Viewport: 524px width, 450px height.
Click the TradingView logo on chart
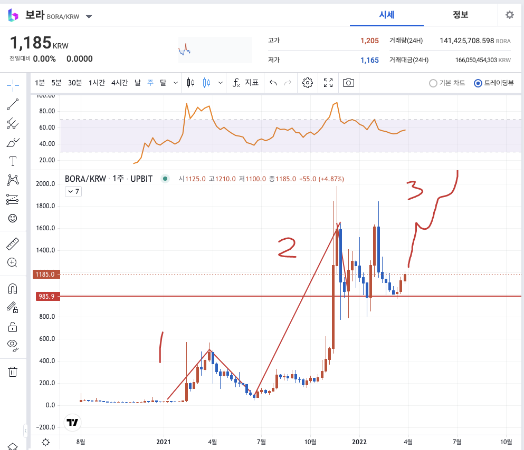[x=72, y=422]
